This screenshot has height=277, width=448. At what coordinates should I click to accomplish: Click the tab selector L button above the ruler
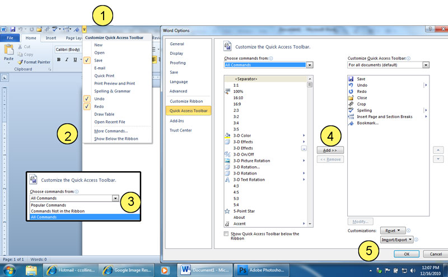click(x=4, y=77)
